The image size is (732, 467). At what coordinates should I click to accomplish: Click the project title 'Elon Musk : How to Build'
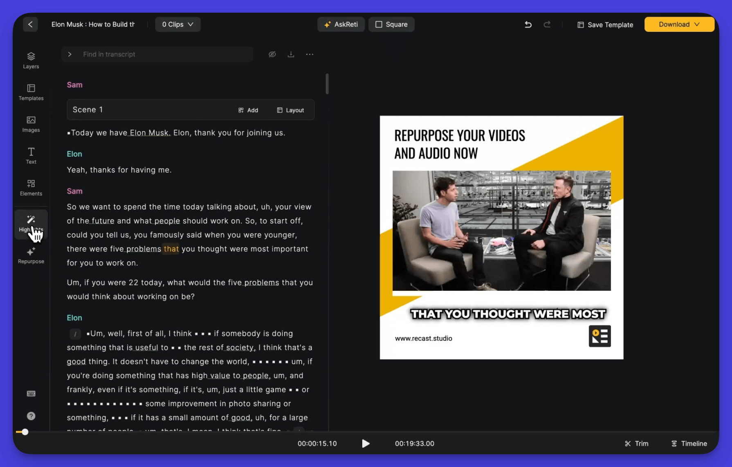tap(93, 25)
